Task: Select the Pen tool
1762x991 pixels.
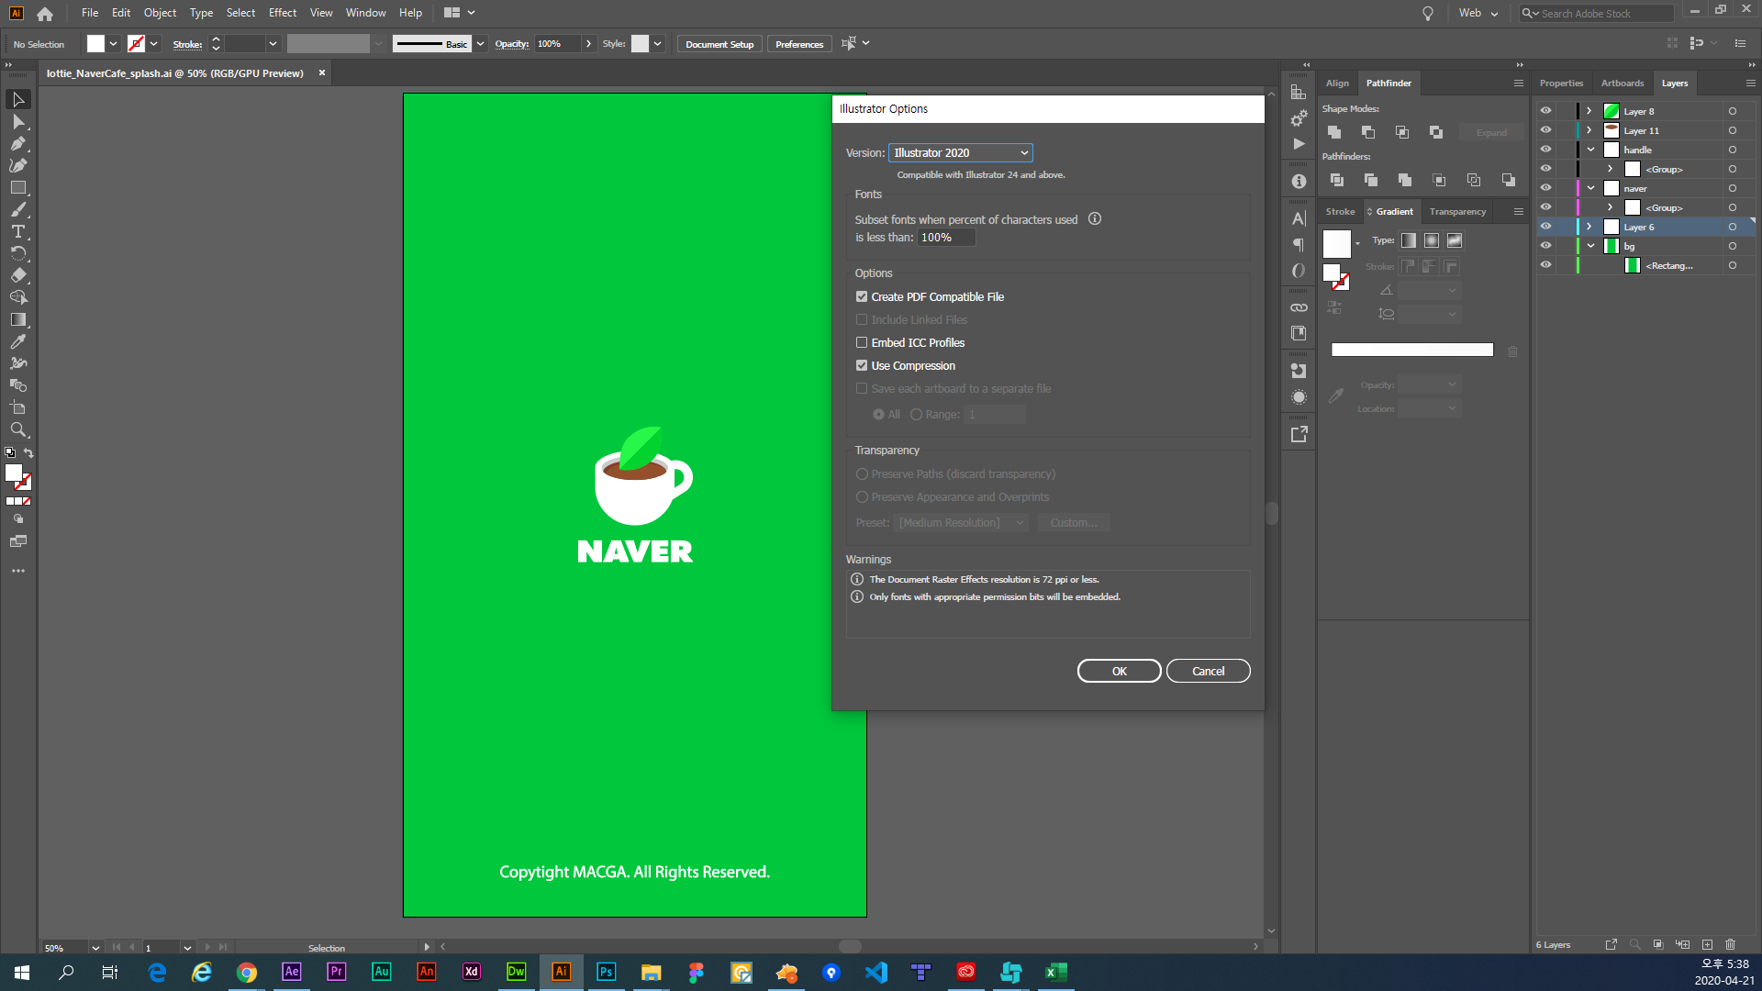Action: coord(17,143)
